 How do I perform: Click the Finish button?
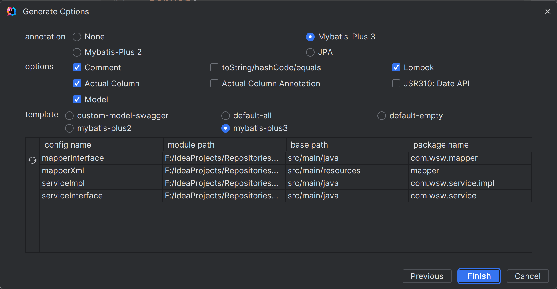pyautogui.click(x=479, y=276)
